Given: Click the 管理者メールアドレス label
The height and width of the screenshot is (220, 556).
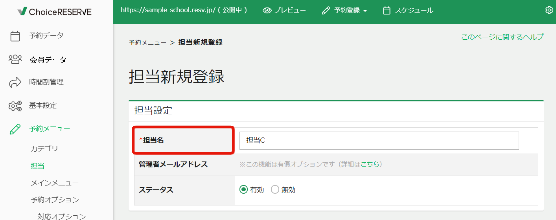Looking at the screenshot, I should [x=173, y=164].
